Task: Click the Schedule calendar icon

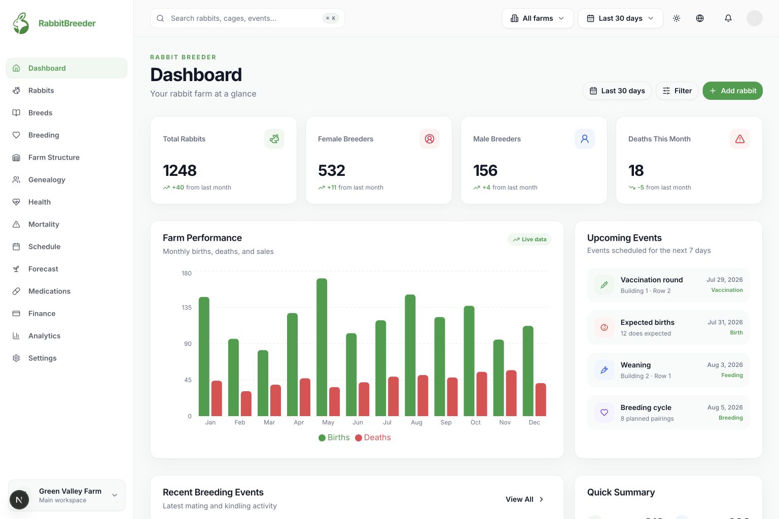Action: (16, 246)
